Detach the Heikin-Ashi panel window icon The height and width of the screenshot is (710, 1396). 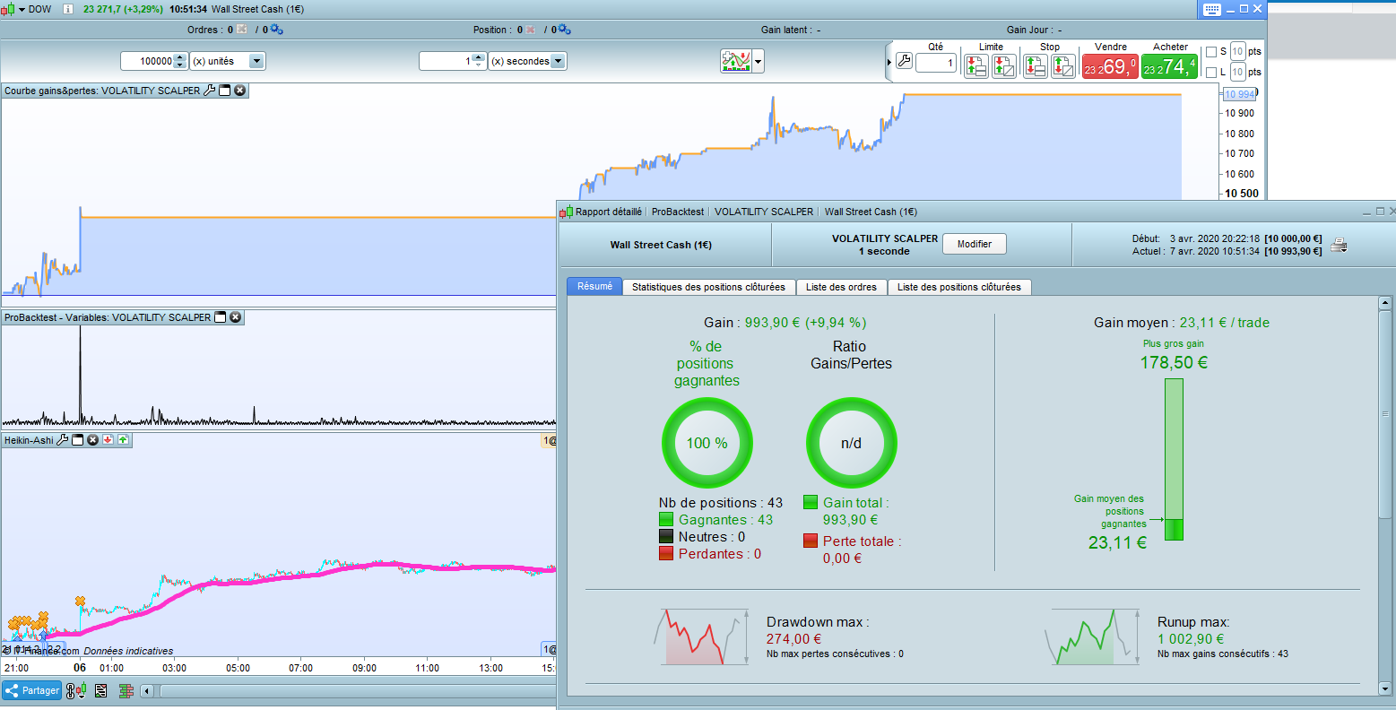(x=77, y=440)
